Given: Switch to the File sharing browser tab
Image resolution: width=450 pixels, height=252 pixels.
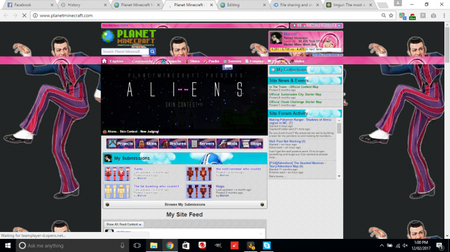Looking at the screenshot, I should point(295,5).
